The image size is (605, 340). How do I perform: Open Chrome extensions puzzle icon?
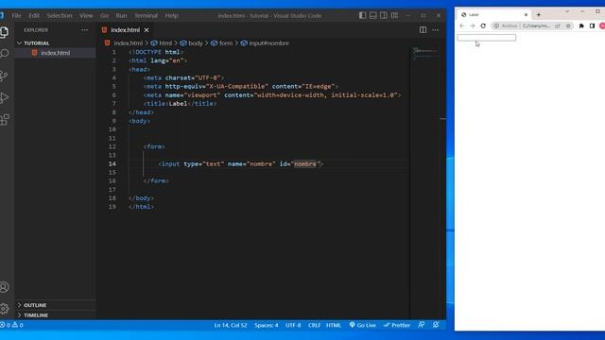581,25
